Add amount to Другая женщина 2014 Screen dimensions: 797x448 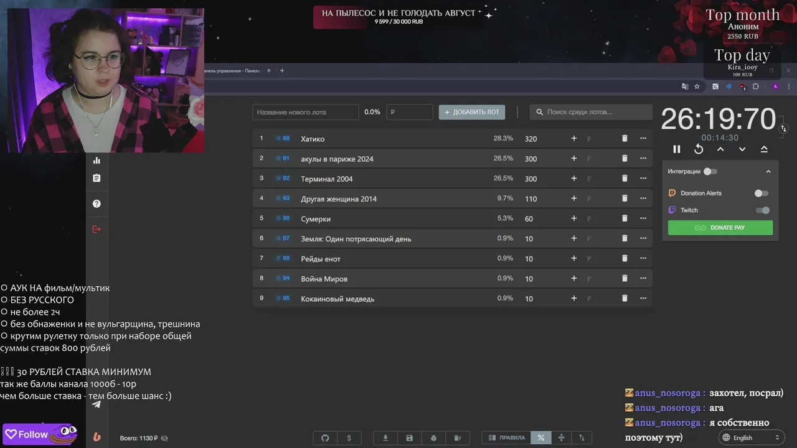coord(573,198)
